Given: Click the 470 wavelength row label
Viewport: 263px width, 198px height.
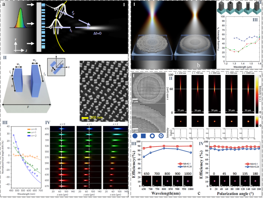Looking at the screenshot, I should coord(47,129).
